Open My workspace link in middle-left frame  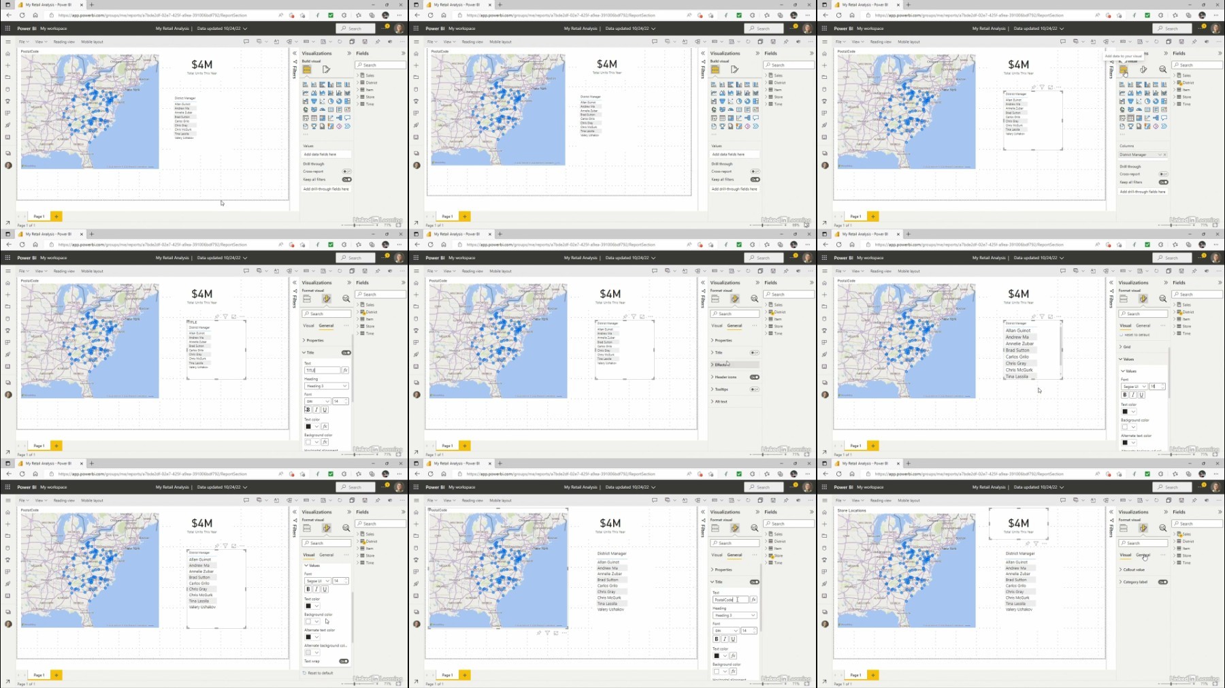54,258
